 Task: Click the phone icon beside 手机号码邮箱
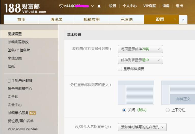9,81
